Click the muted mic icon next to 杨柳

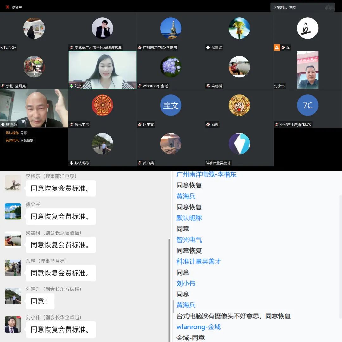click(x=208, y=124)
